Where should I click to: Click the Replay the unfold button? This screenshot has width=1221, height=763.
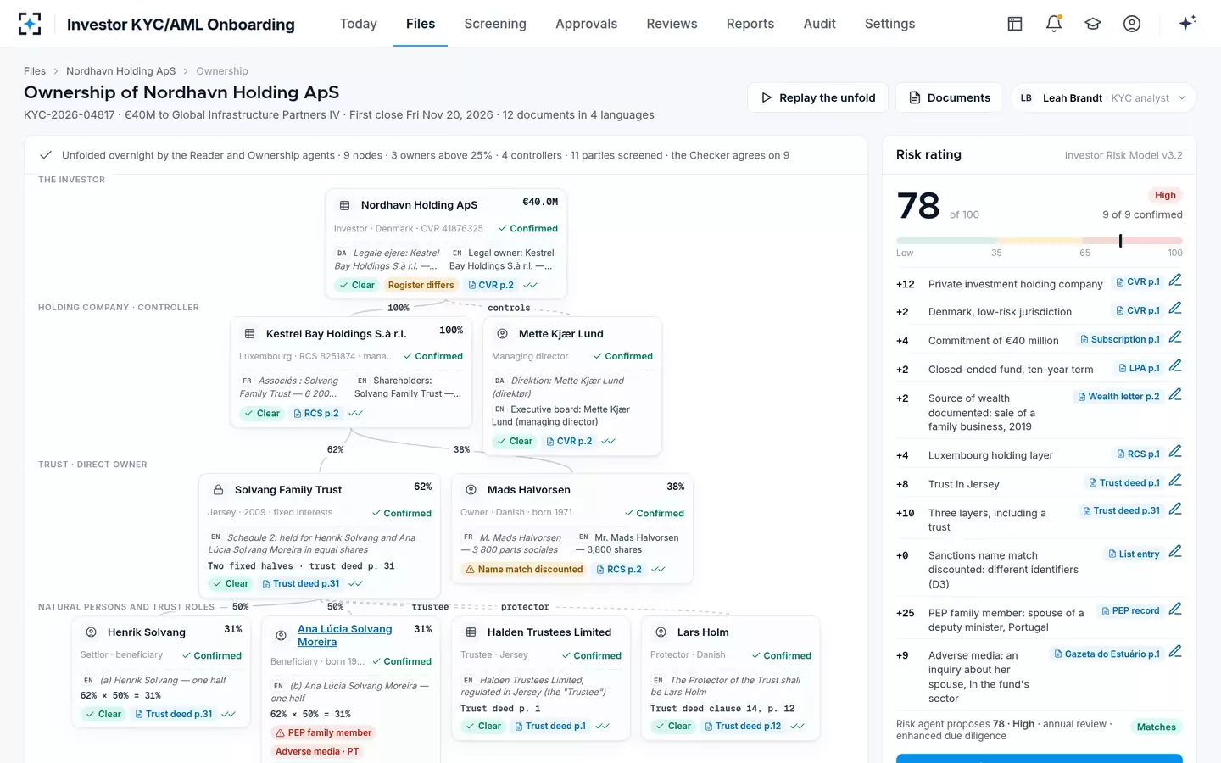click(817, 97)
